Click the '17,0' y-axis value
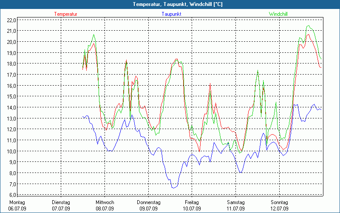Image resolution: width=340 pixels, height=213 pixels. click(11, 75)
